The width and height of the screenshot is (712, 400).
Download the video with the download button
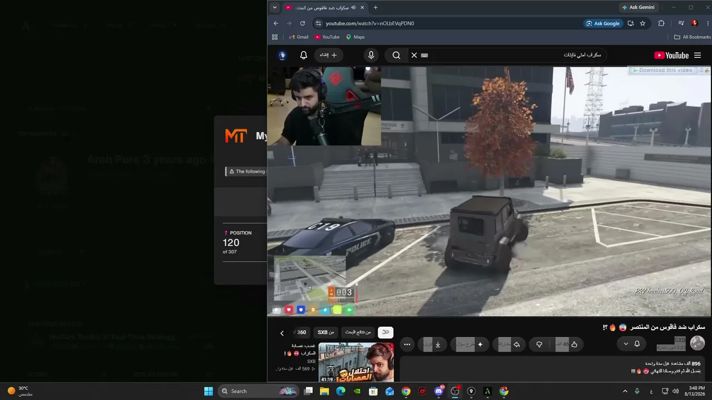point(438,344)
